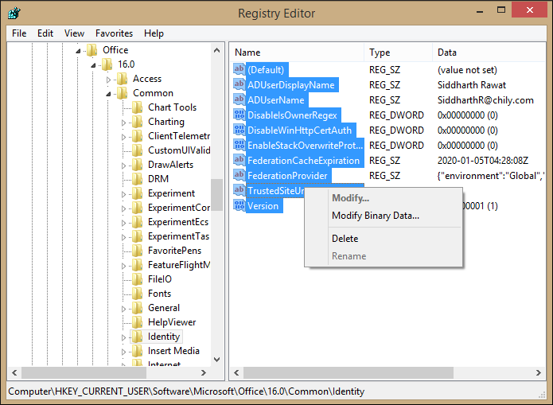The width and height of the screenshot is (553, 405).
Task: Expand the Experiment tree node
Action: click(x=124, y=194)
